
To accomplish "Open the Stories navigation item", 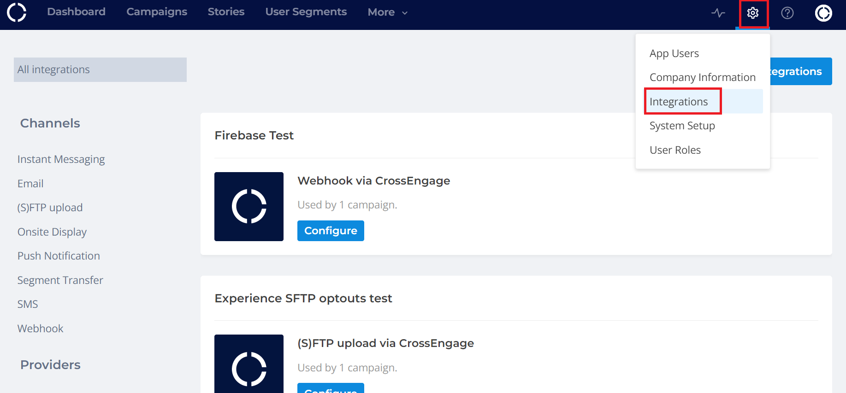I will click(x=226, y=12).
